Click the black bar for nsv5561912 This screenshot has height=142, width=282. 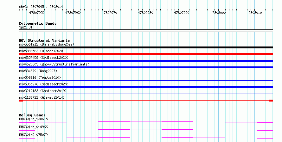(x=146, y=47)
